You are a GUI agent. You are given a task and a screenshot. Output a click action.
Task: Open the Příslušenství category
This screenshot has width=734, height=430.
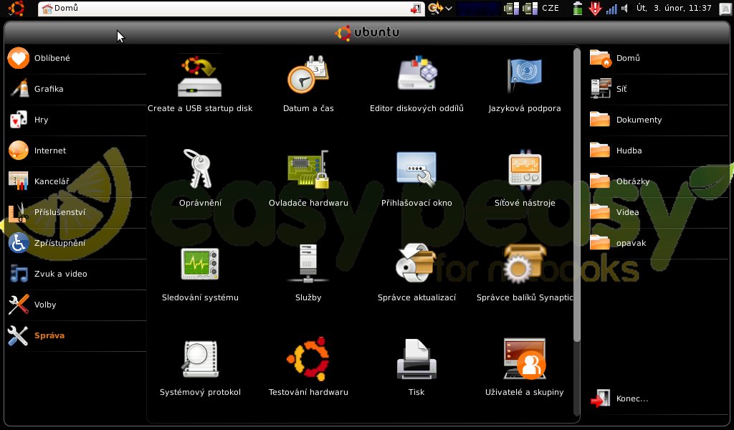click(76, 212)
